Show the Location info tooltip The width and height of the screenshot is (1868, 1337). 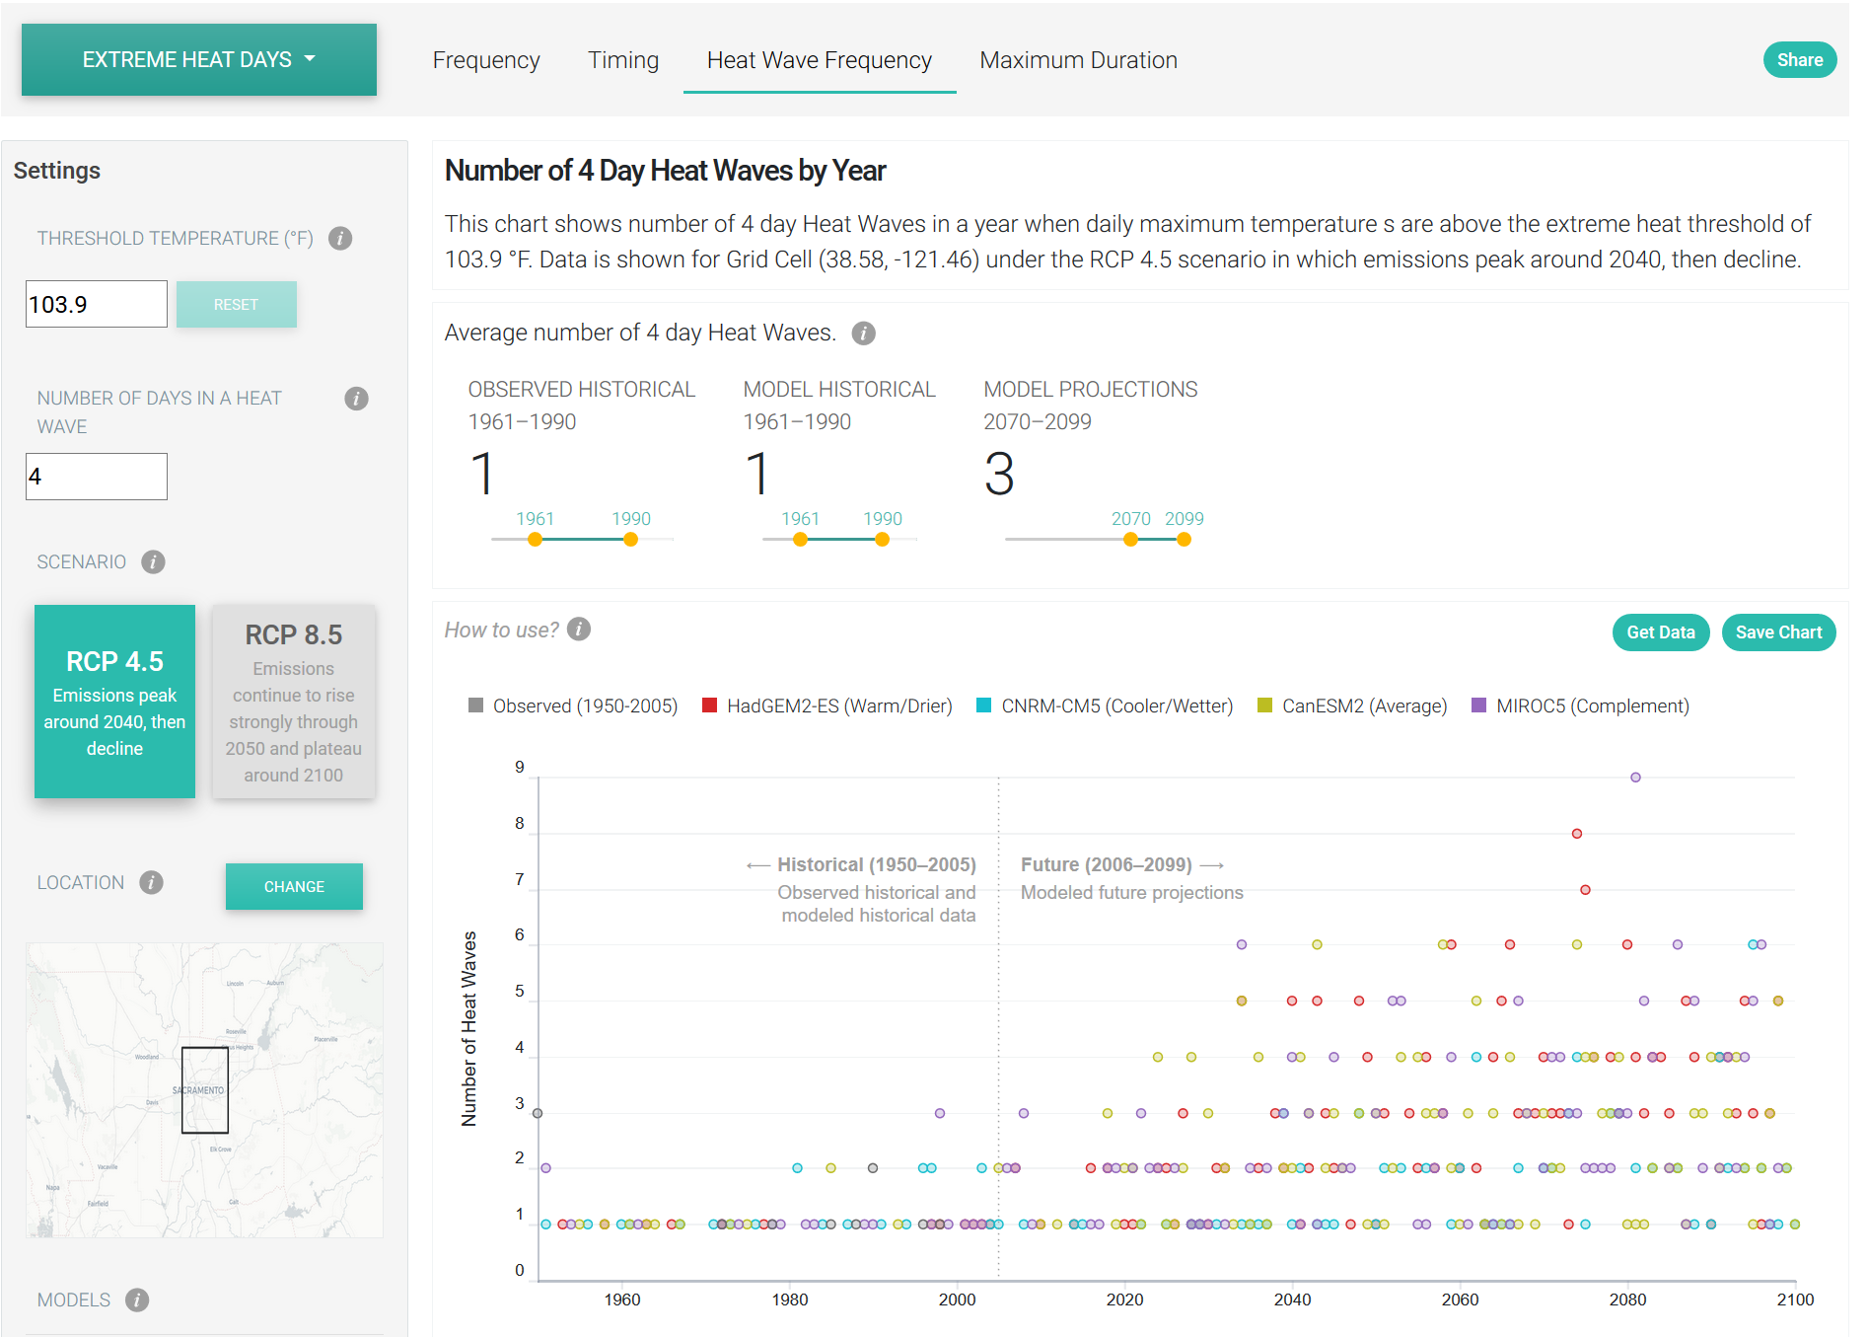(x=151, y=883)
